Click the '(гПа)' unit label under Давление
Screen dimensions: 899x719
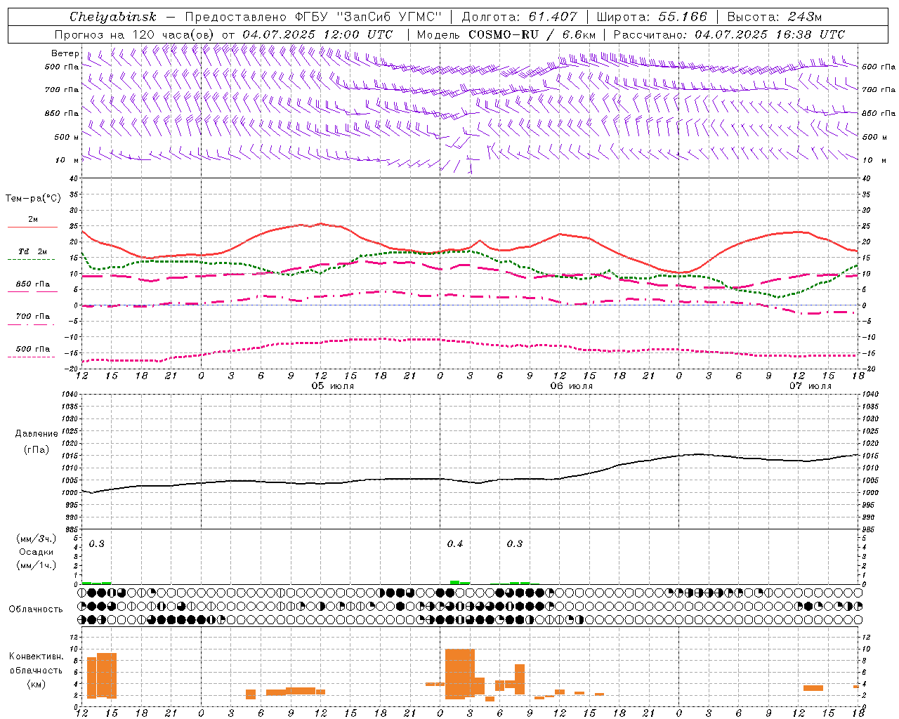tap(37, 450)
